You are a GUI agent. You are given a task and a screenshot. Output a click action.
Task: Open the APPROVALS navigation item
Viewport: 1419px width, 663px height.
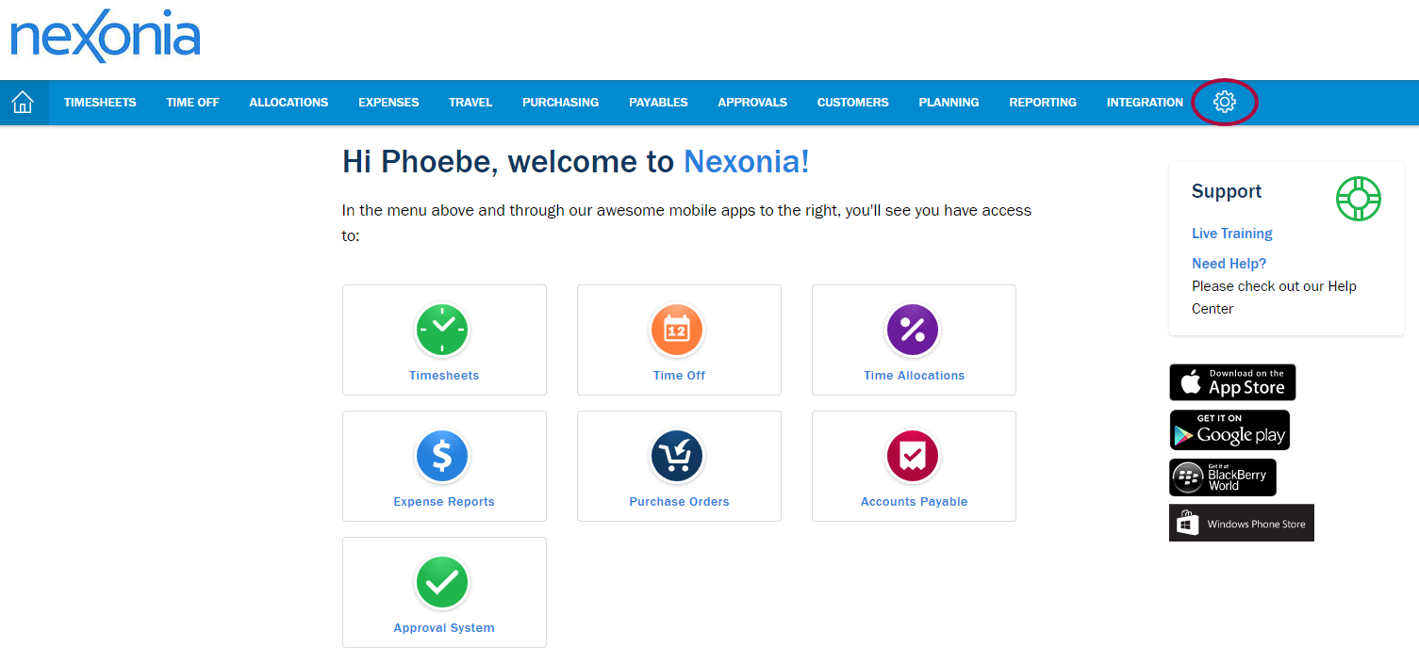point(752,103)
